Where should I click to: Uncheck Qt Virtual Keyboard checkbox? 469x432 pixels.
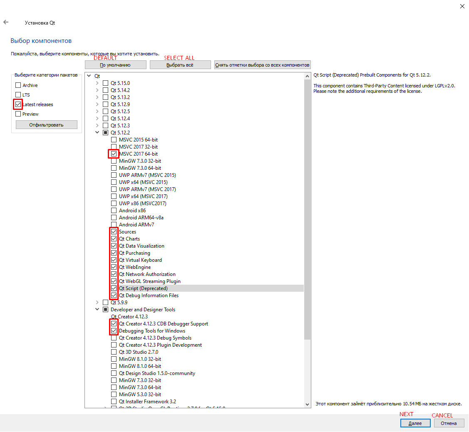(x=114, y=260)
